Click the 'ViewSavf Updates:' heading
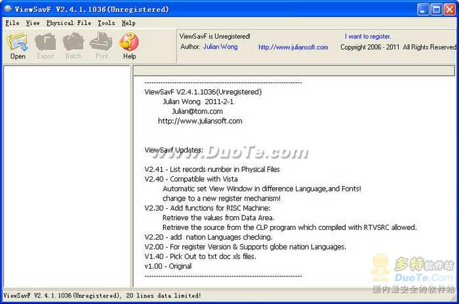This screenshot has height=304, width=459. (174, 150)
